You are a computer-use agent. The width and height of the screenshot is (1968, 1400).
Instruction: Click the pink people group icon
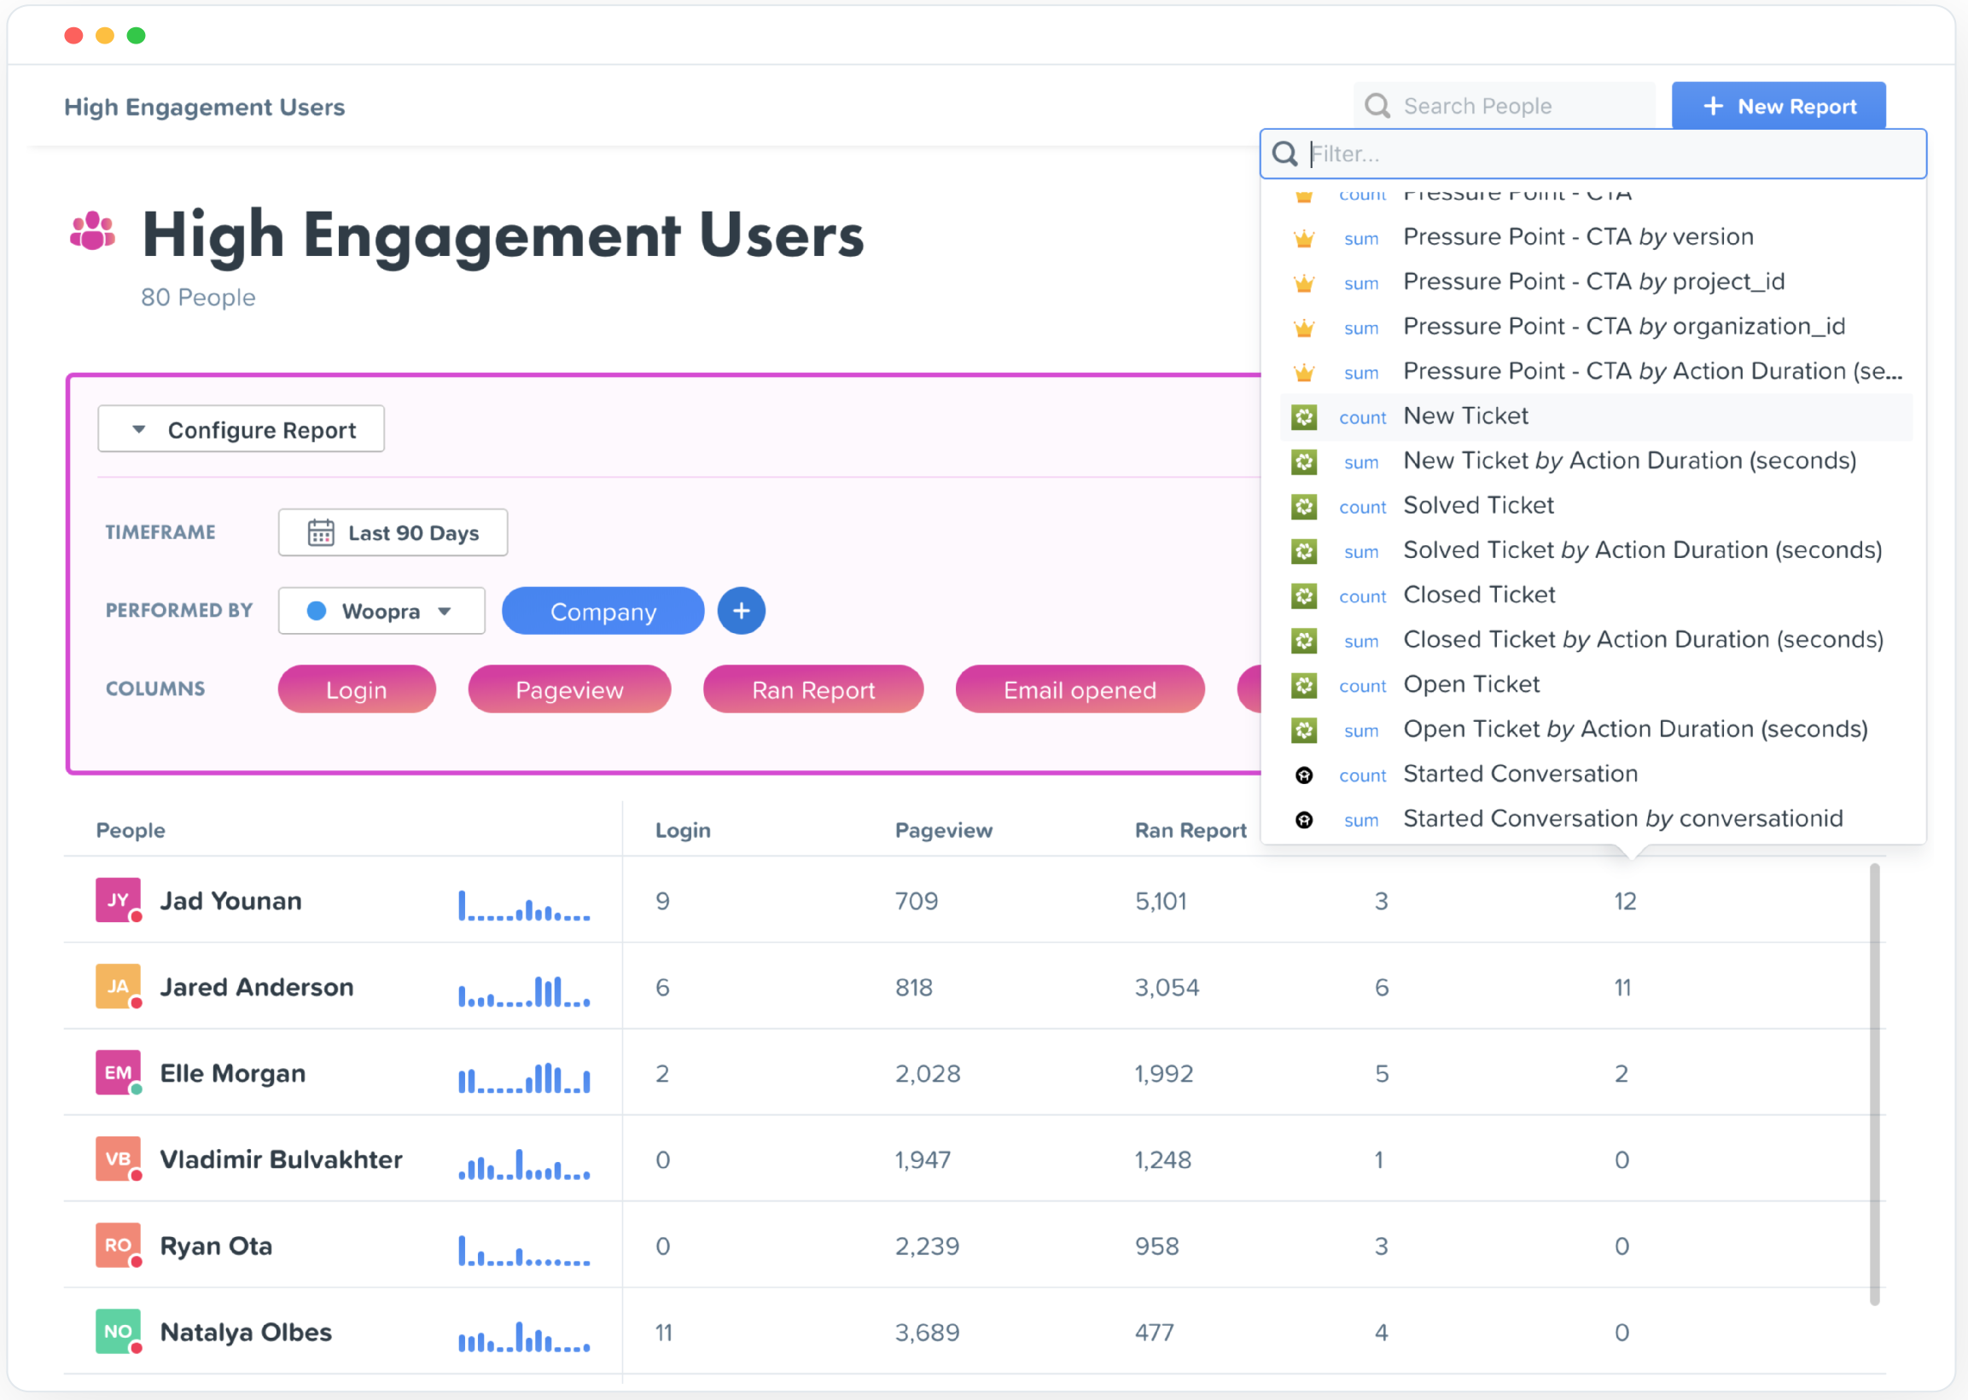(92, 231)
